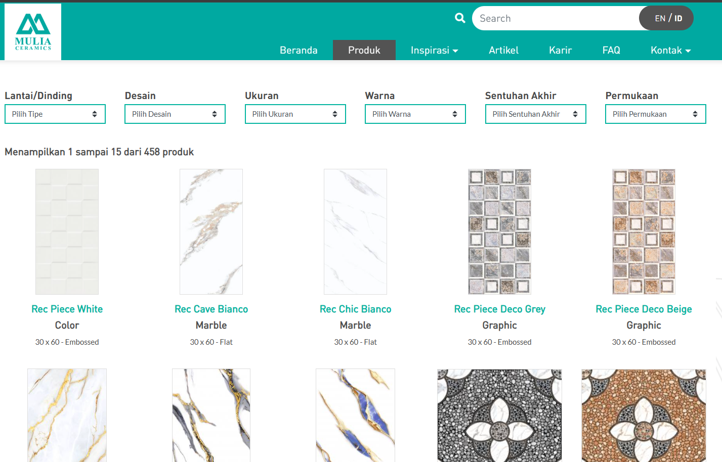Open the Pilih Sentuhan Akhir dropdown
Viewport: 722px width, 462px height.
(535, 114)
